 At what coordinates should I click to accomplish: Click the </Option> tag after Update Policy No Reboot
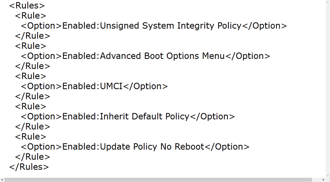pos(227,147)
